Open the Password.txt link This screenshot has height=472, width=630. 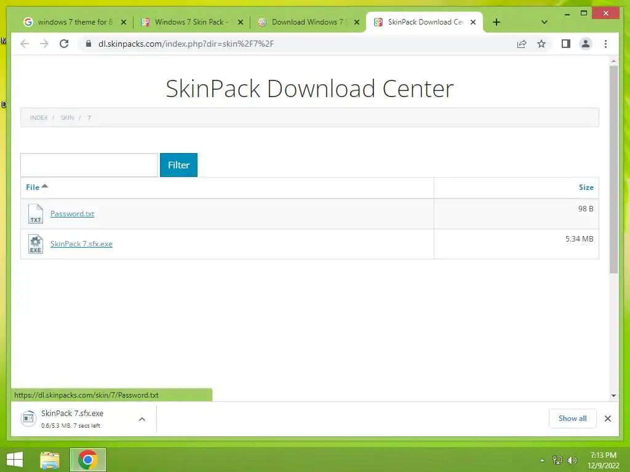[x=73, y=213]
